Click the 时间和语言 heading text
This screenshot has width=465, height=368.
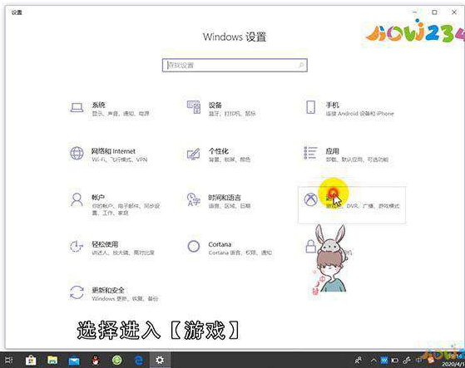225,198
